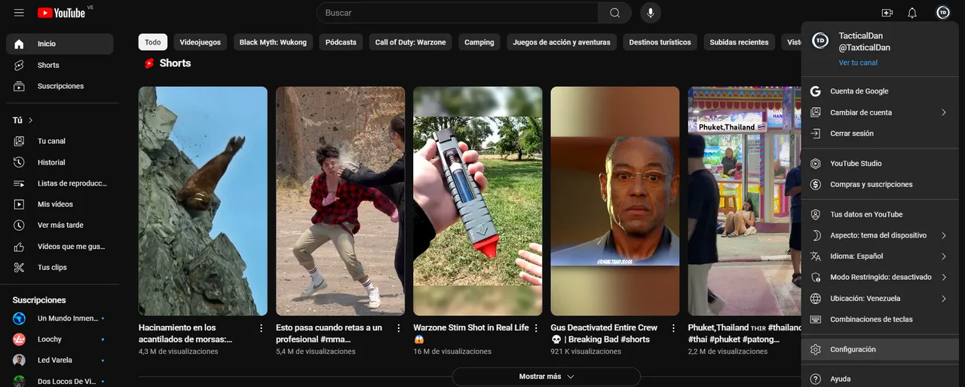This screenshot has height=387, width=965.
Task: Open the Led Varela subscription channel
Action: (x=60, y=360)
